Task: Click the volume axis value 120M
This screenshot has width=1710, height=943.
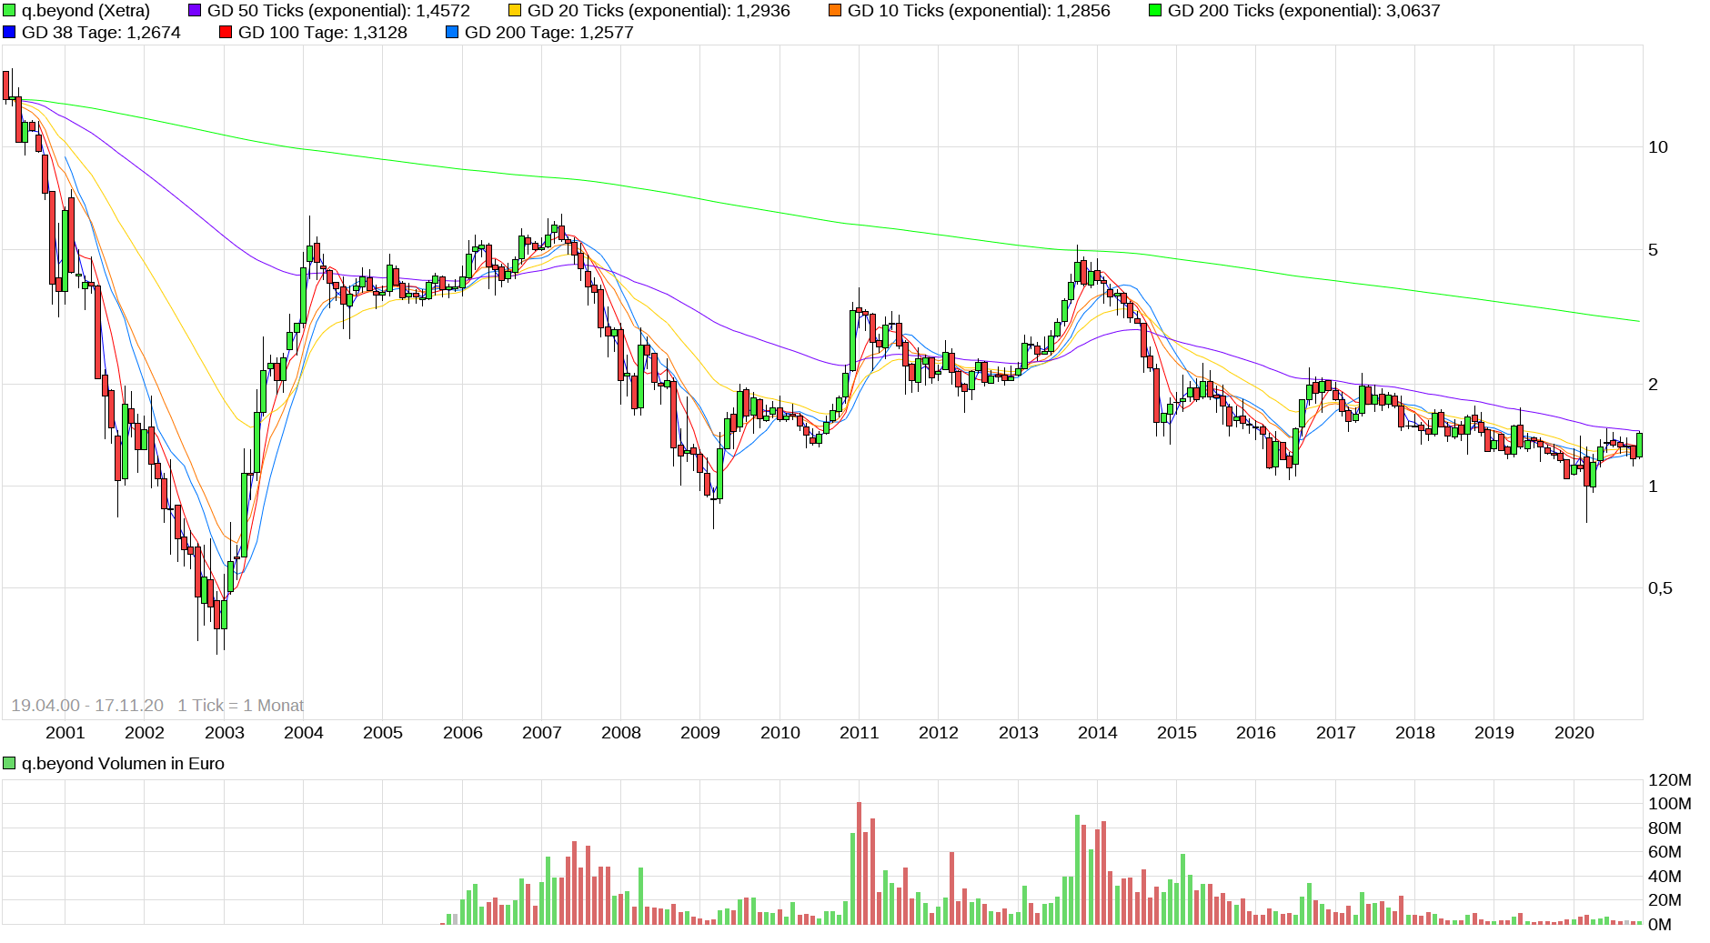Action: (x=1670, y=780)
